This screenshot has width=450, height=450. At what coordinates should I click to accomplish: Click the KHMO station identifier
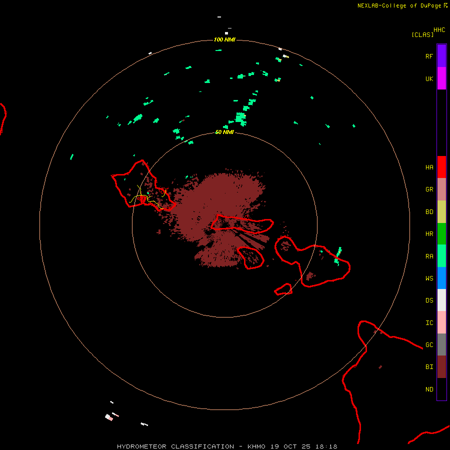pos(256,446)
